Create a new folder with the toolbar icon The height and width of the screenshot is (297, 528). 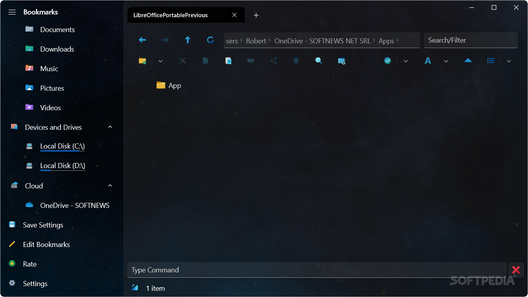point(142,61)
